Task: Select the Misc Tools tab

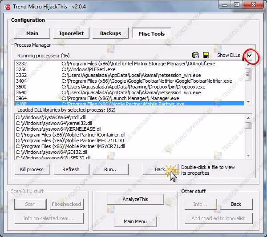Action: [152, 33]
